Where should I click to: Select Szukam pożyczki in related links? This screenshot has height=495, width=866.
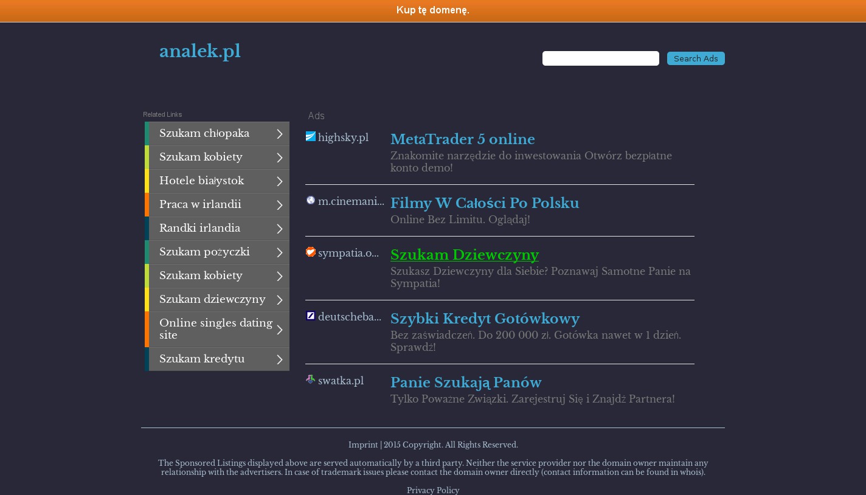pos(204,252)
